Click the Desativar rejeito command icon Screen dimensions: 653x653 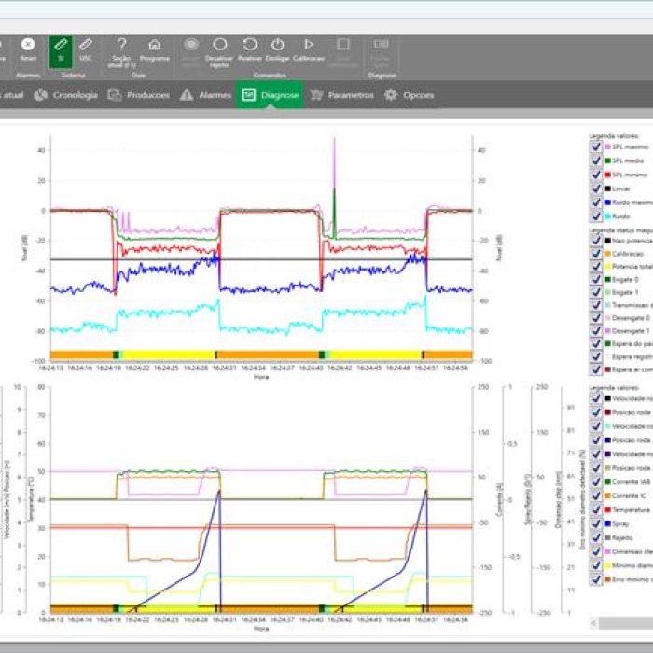click(x=220, y=45)
